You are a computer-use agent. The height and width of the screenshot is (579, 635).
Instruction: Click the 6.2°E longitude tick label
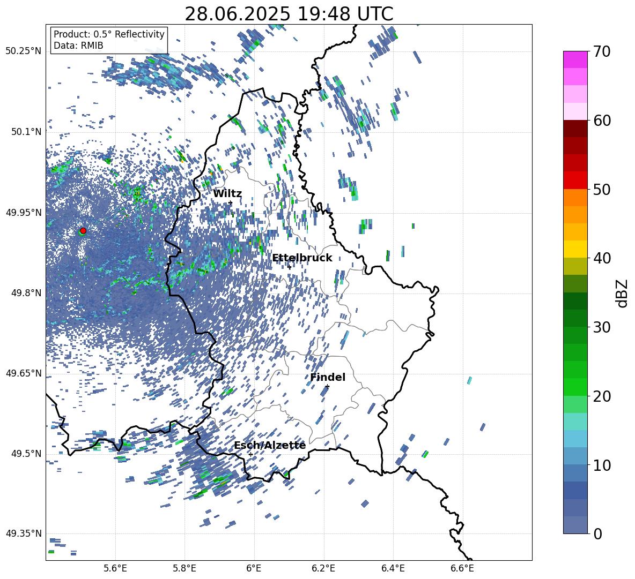click(323, 568)
